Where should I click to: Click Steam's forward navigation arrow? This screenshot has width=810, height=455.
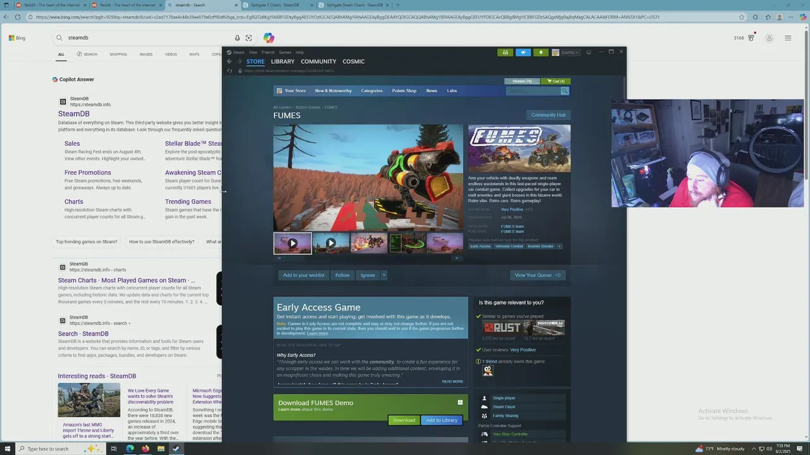pos(239,61)
